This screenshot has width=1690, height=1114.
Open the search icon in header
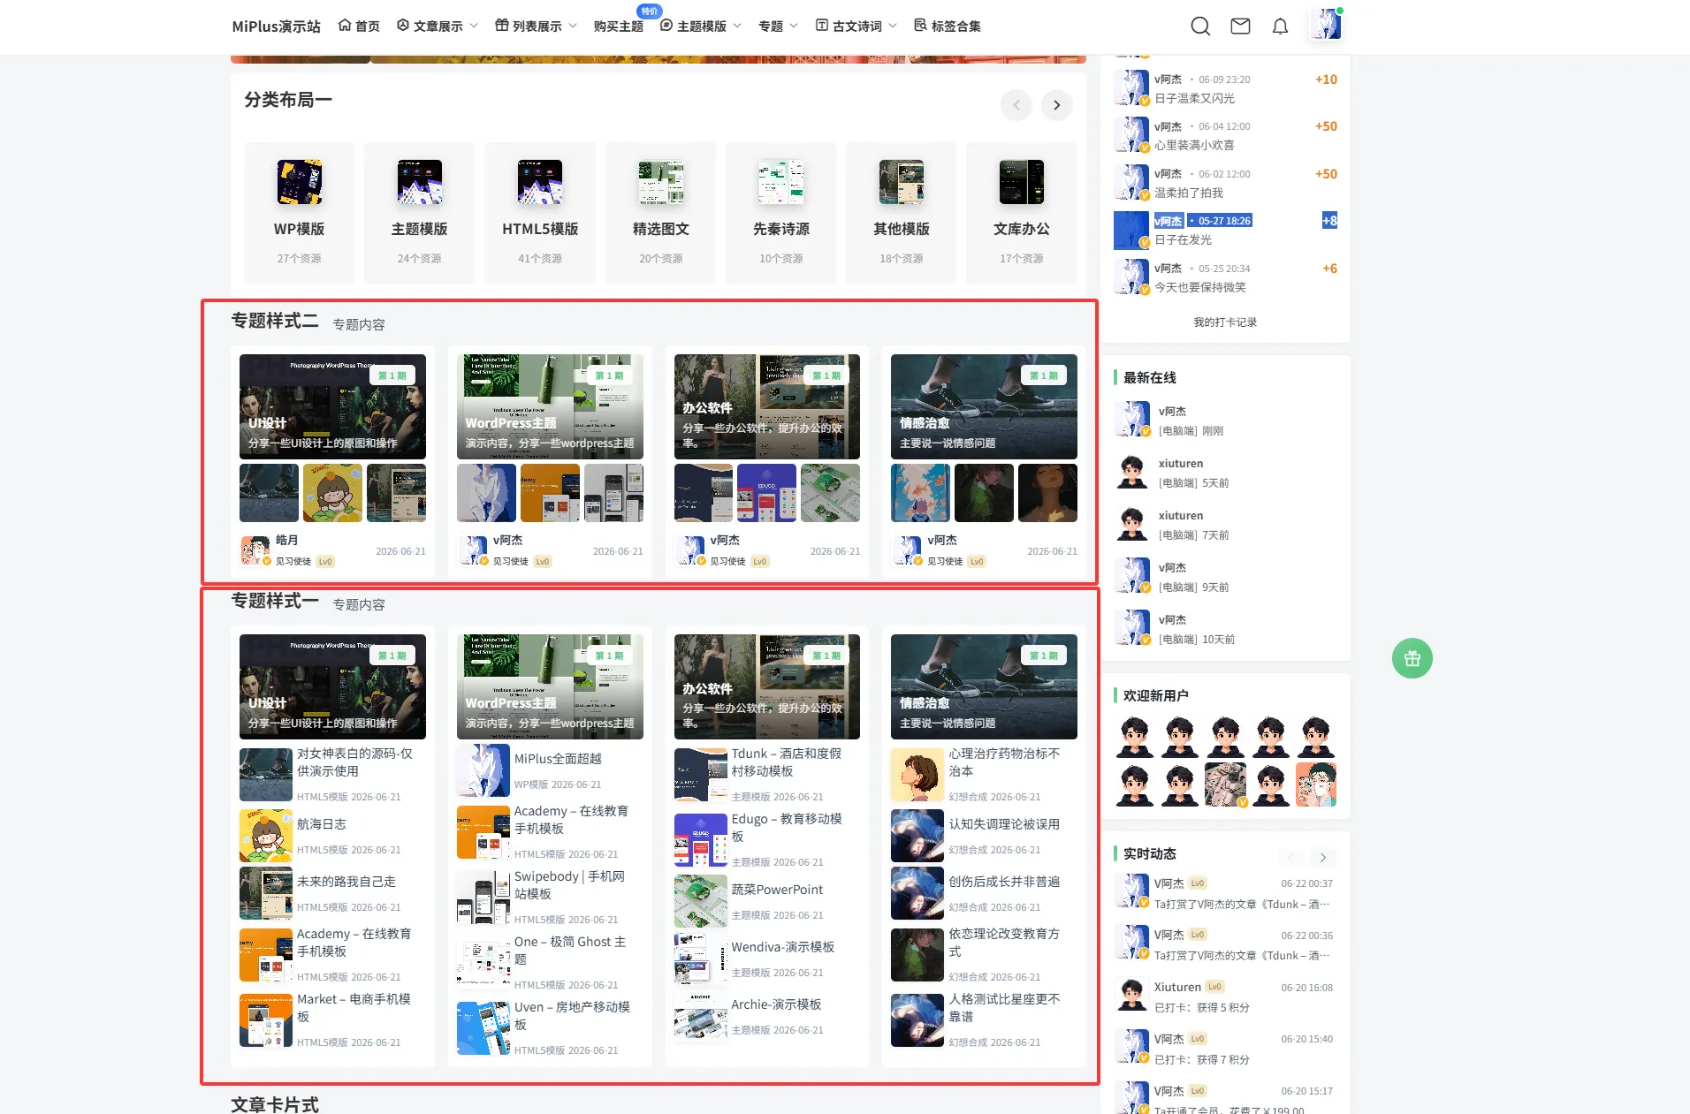point(1200,27)
